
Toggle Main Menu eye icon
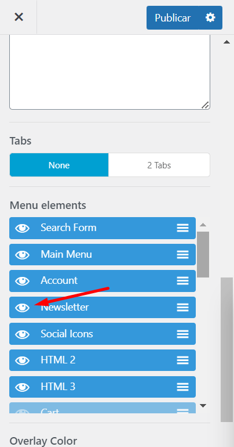click(22, 255)
